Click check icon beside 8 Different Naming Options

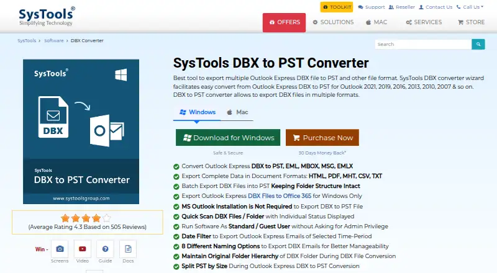click(176, 247)
